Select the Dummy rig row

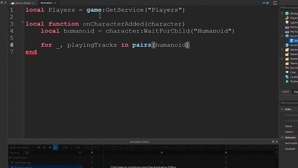click(46, 153)
